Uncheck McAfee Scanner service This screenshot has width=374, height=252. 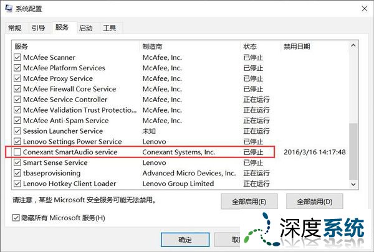pyautogui.click(x=17, y=57)
